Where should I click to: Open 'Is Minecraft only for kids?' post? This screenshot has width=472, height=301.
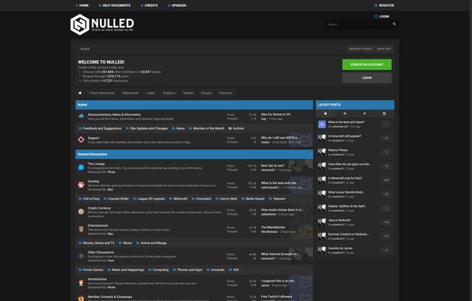pyautogui.click(x=345, y=178)
